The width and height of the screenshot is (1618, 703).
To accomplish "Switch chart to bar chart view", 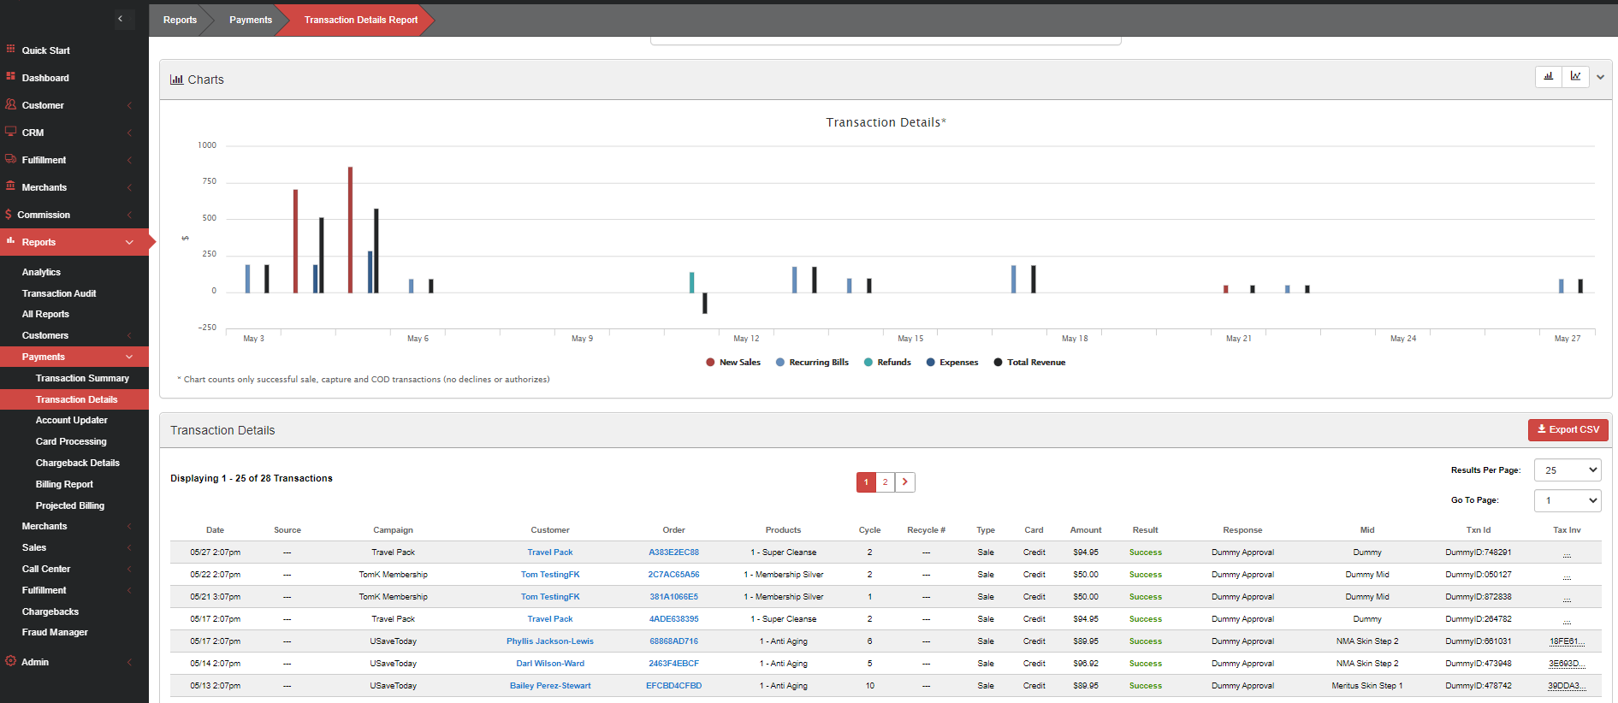I will click(1548, 77).
